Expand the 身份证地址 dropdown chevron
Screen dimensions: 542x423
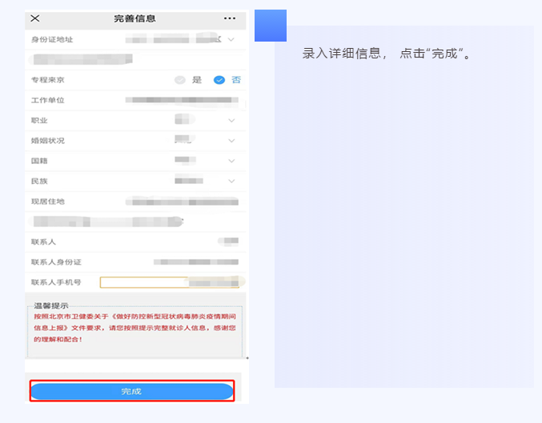pyautogui.click(x=231, y=40)
